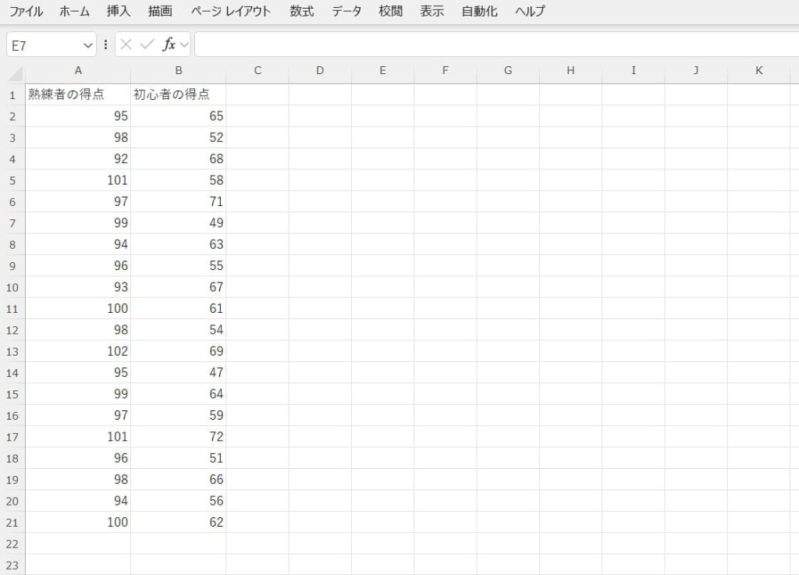This screenshot has width=799, height=575.
Task: Open the 挿入 tab
Action: click(119, 12)
